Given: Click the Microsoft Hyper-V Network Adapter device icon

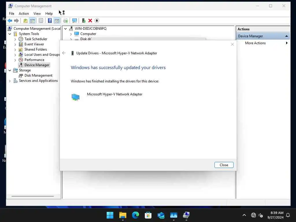Looking at the screenshot, I should 75,97.
